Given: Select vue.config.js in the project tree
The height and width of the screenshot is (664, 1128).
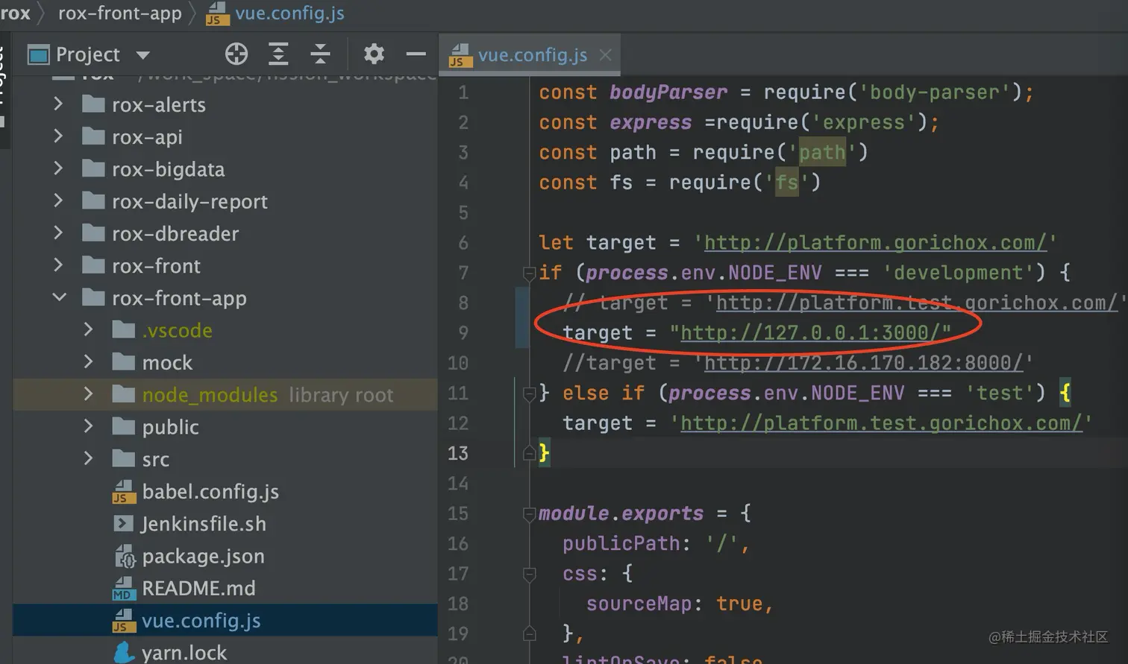Looking at the screenshot, I should click(x=201, y=621).
